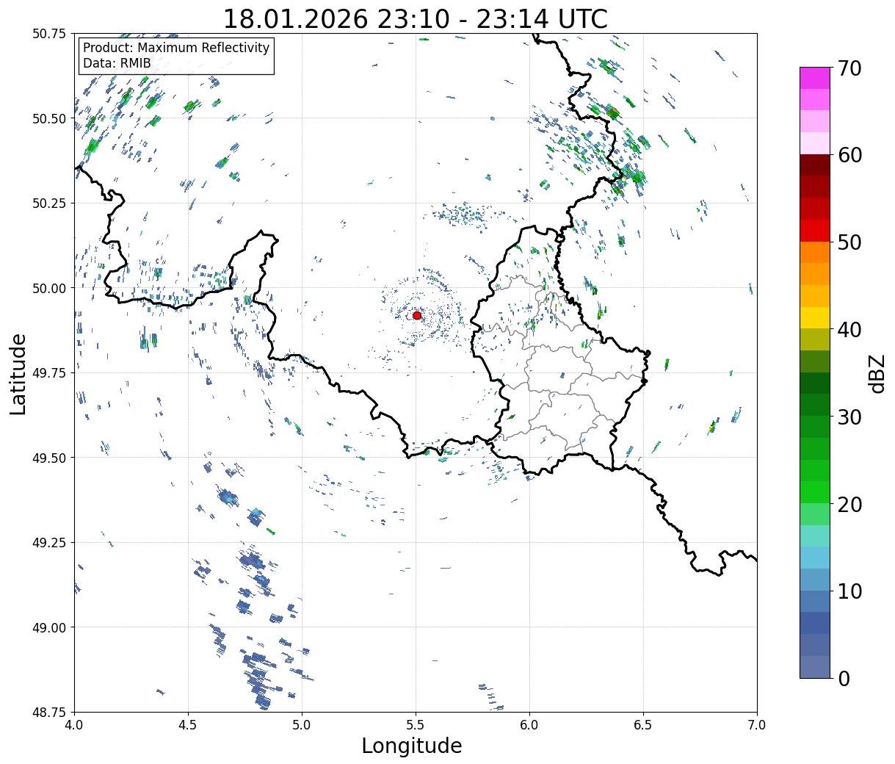Click the dark green band at 30 dBZ
Image resolution: width=895 pixels, height=764 pixels.
pyautogui.click(x=814, y=405)
